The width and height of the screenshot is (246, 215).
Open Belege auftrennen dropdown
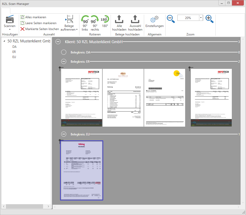point(69,28)
